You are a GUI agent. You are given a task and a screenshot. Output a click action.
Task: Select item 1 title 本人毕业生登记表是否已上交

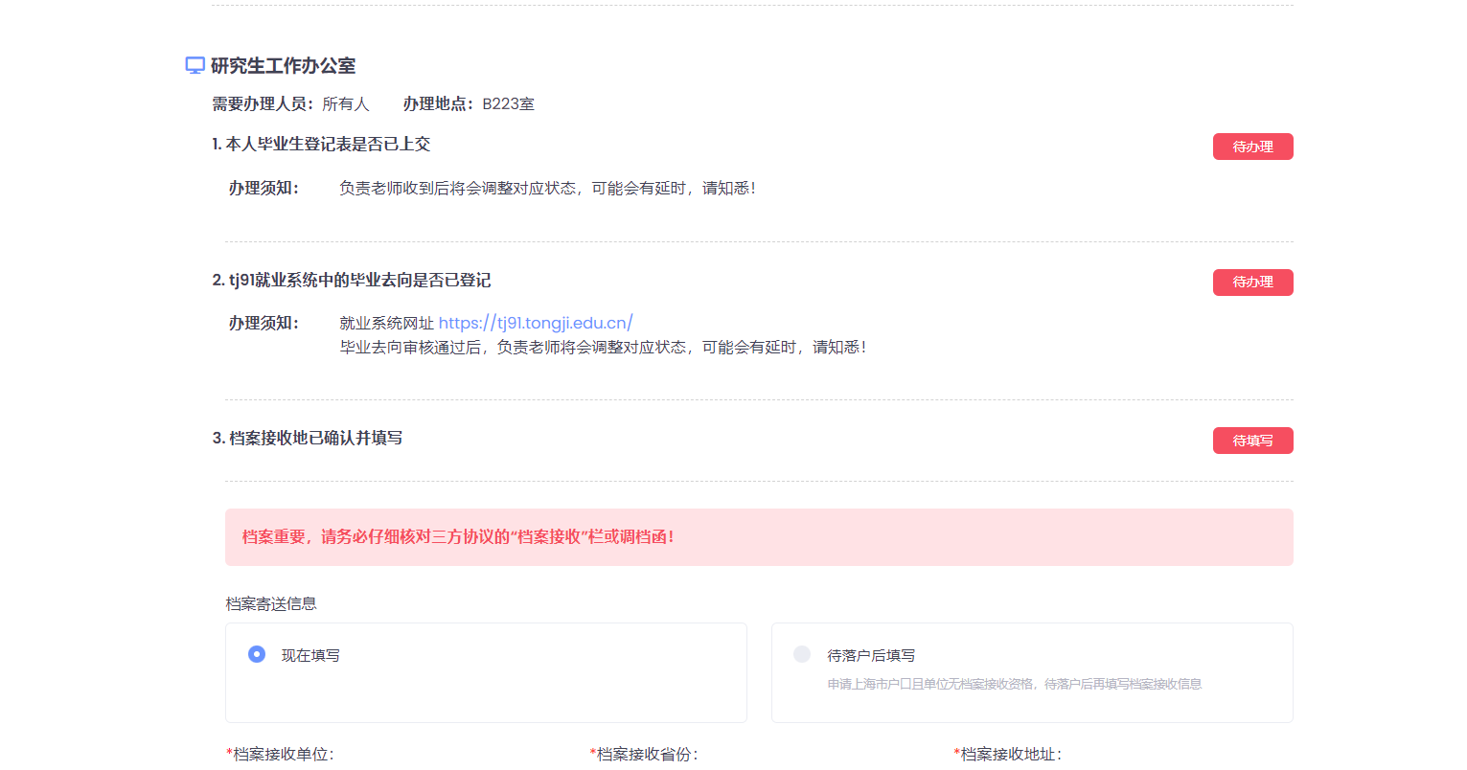[x=321, y=145]
